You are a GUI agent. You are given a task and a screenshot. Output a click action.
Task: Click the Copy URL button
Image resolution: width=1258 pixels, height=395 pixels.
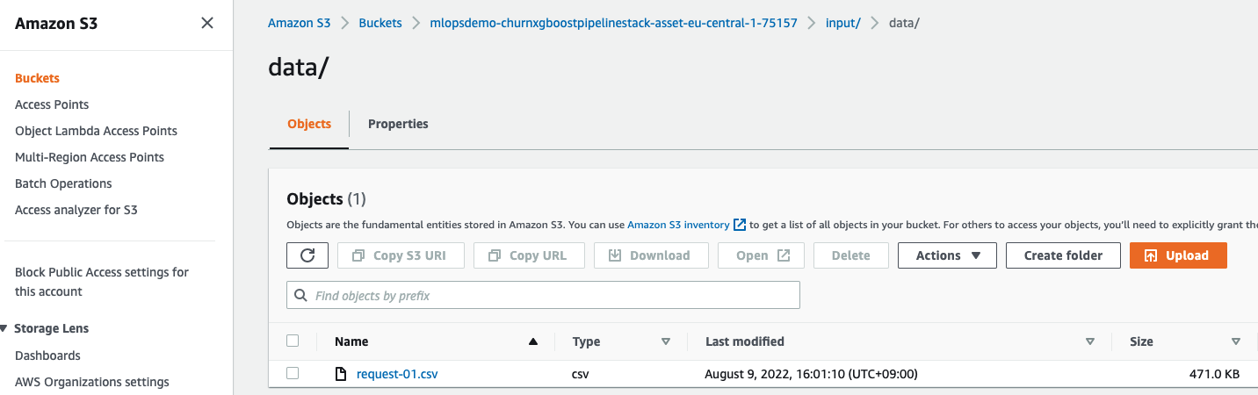coord(529,255)
